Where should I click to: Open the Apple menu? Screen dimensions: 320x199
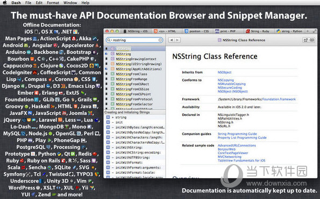coord(4,3)
